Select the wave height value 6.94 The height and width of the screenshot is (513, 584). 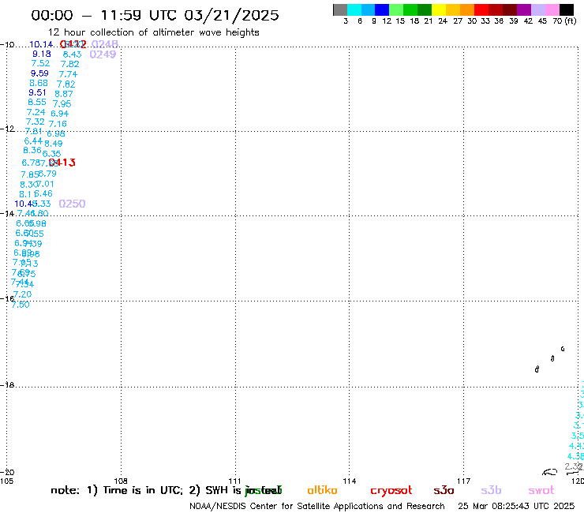click(60, 114)
